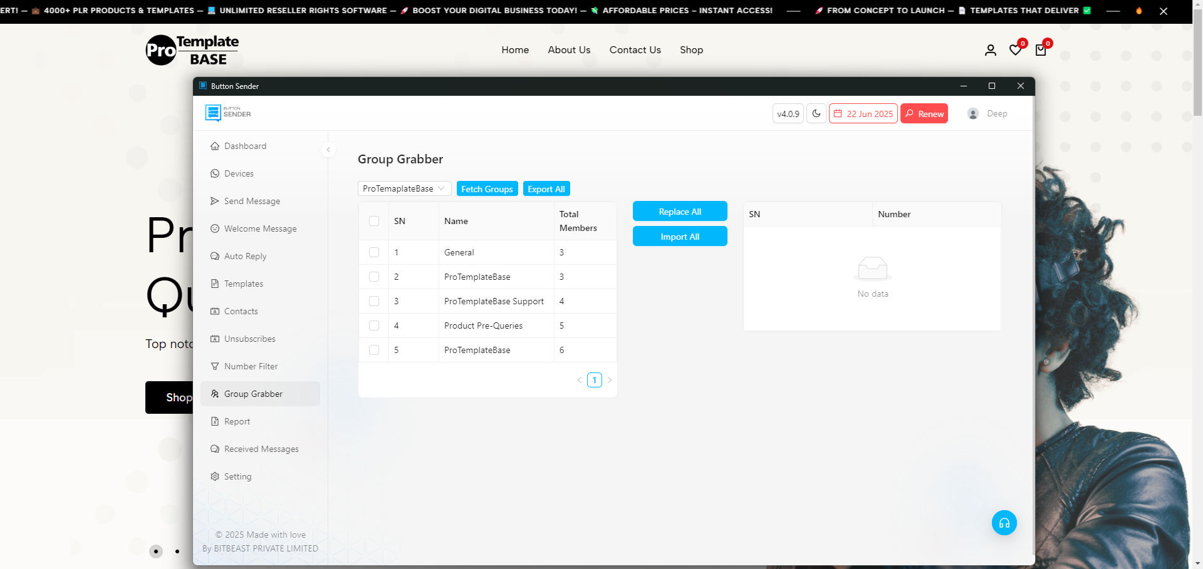Click the Devices WhatsApp icon in sidebar
This screenshot has height=569, width=1203.
point(215,173)
